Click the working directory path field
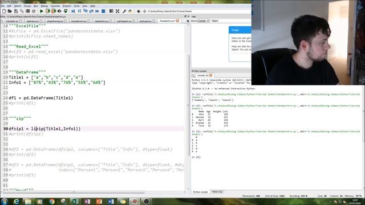 pyautogui.click(x=199, y=11)
